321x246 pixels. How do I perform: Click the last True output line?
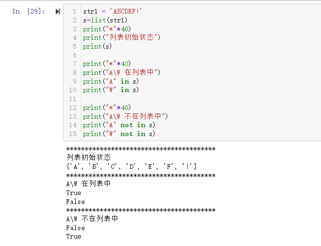pos(74,236)
